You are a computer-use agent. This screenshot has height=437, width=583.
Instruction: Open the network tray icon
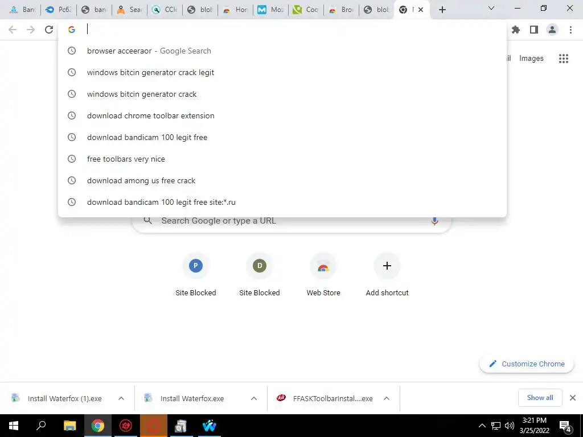click(496, 426)
